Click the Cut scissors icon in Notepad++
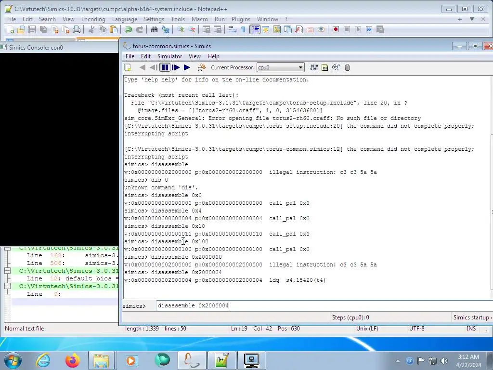 click(x=91, y=29)
